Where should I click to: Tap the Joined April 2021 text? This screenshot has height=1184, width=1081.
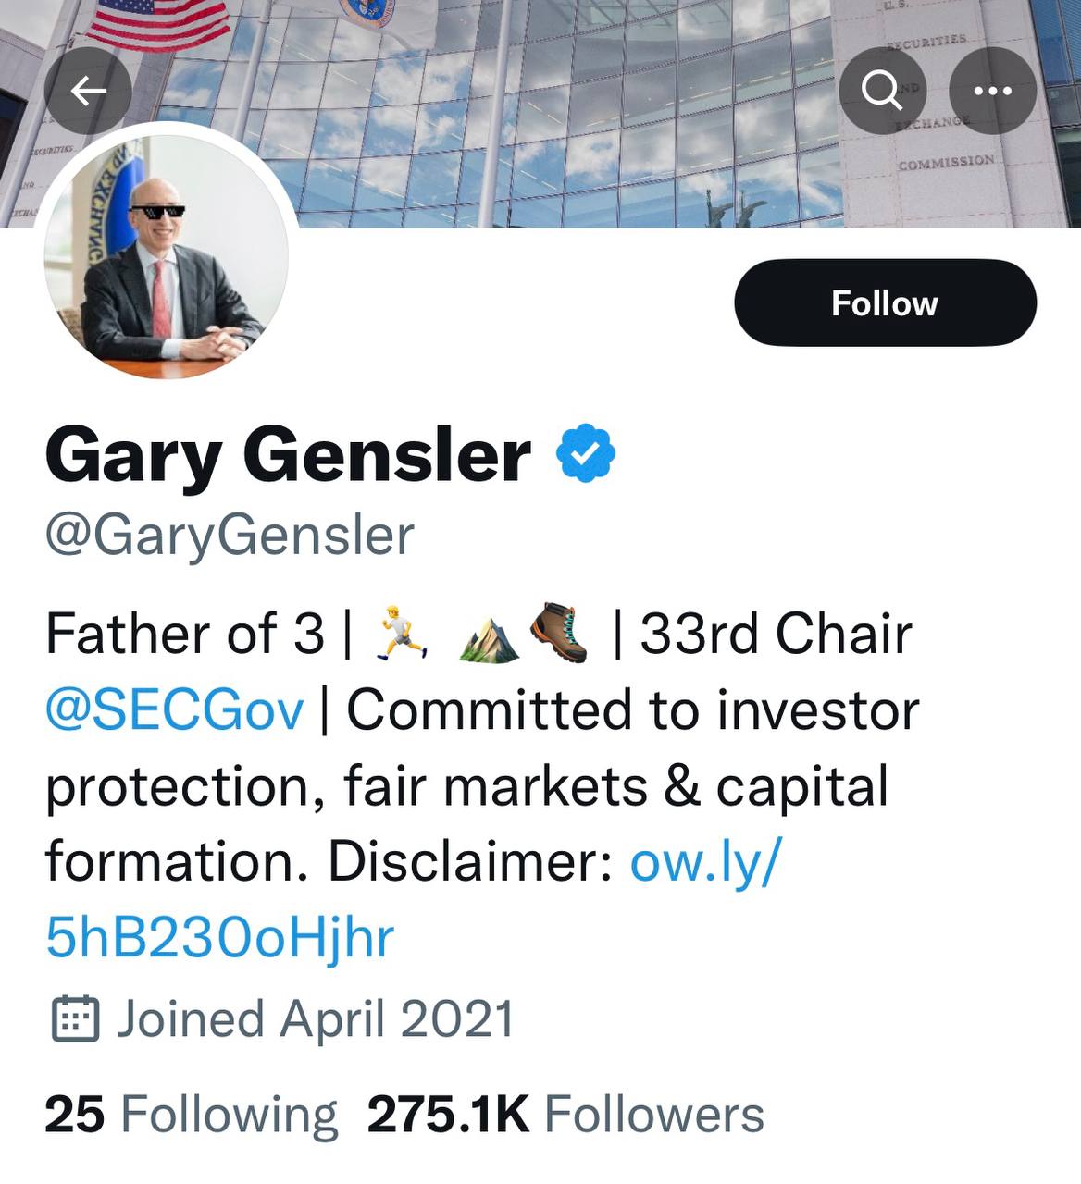pyautogui.click(x=315, y=1019)
